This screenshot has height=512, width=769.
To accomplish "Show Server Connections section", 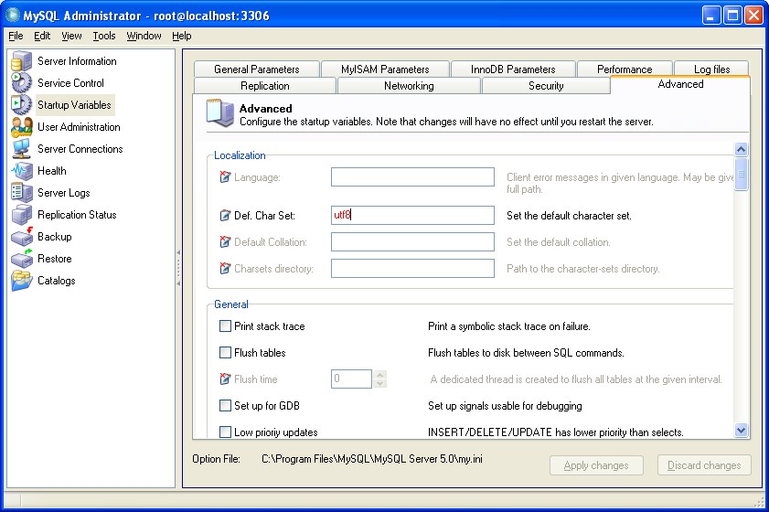I will coord(80,149).
